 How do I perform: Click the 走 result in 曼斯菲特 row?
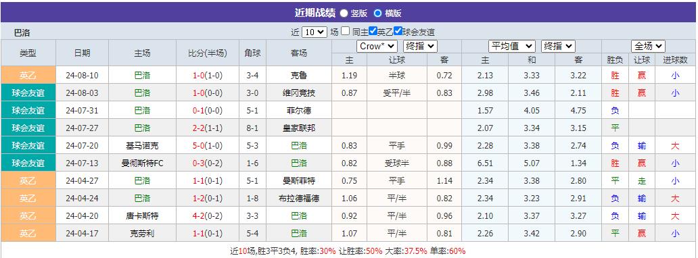tap(641, 180)
